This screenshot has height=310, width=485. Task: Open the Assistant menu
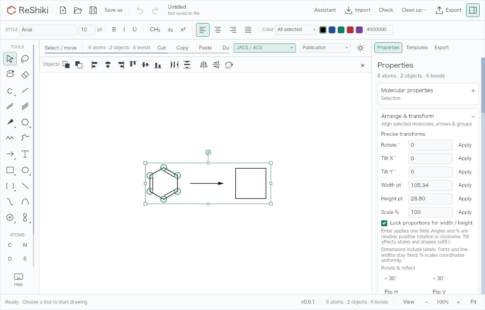click(x=325, y=10)
